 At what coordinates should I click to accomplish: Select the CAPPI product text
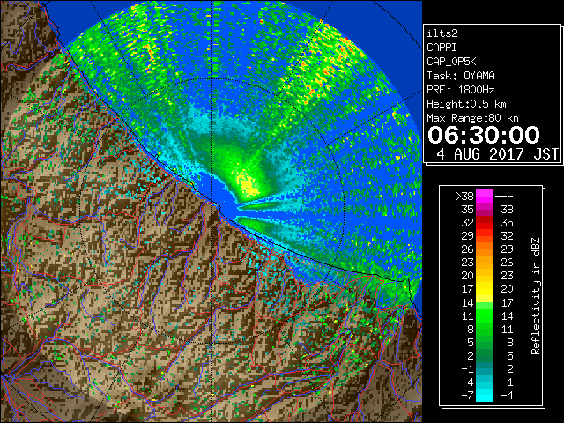[442, 48]
